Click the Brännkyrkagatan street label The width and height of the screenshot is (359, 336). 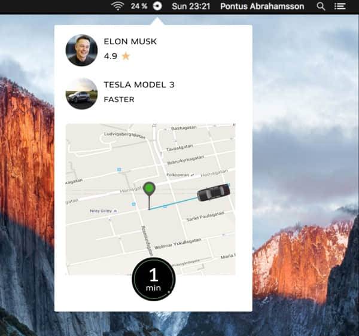tap(185, 160)
